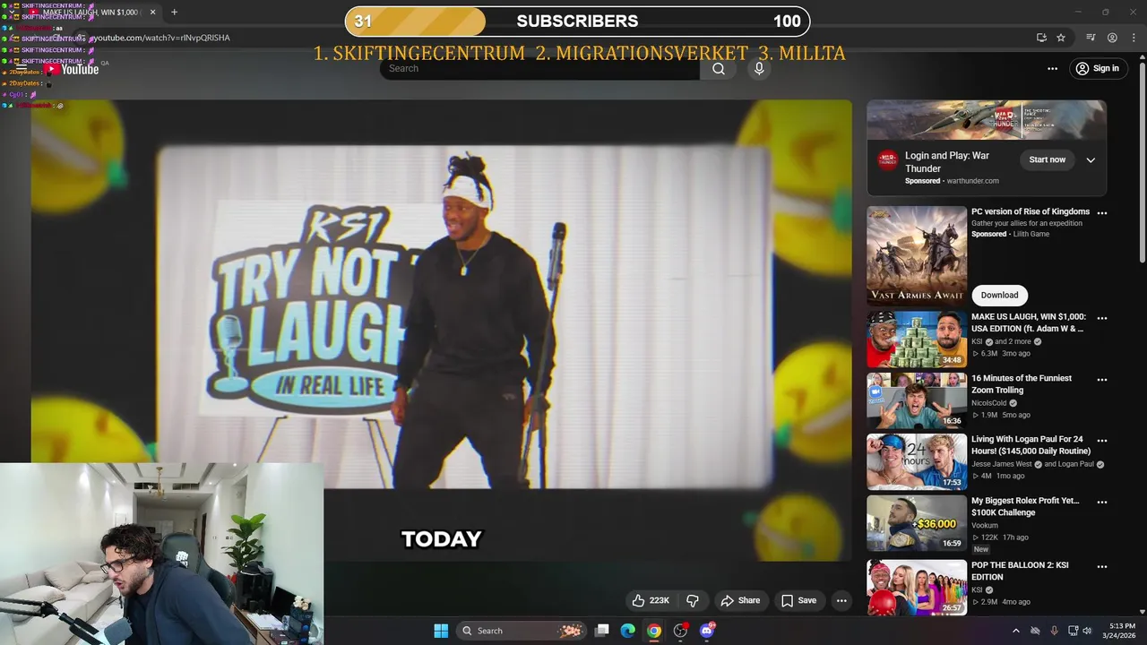Click the War Thunder banner image
1147x645 pixels.
point(987,119)
